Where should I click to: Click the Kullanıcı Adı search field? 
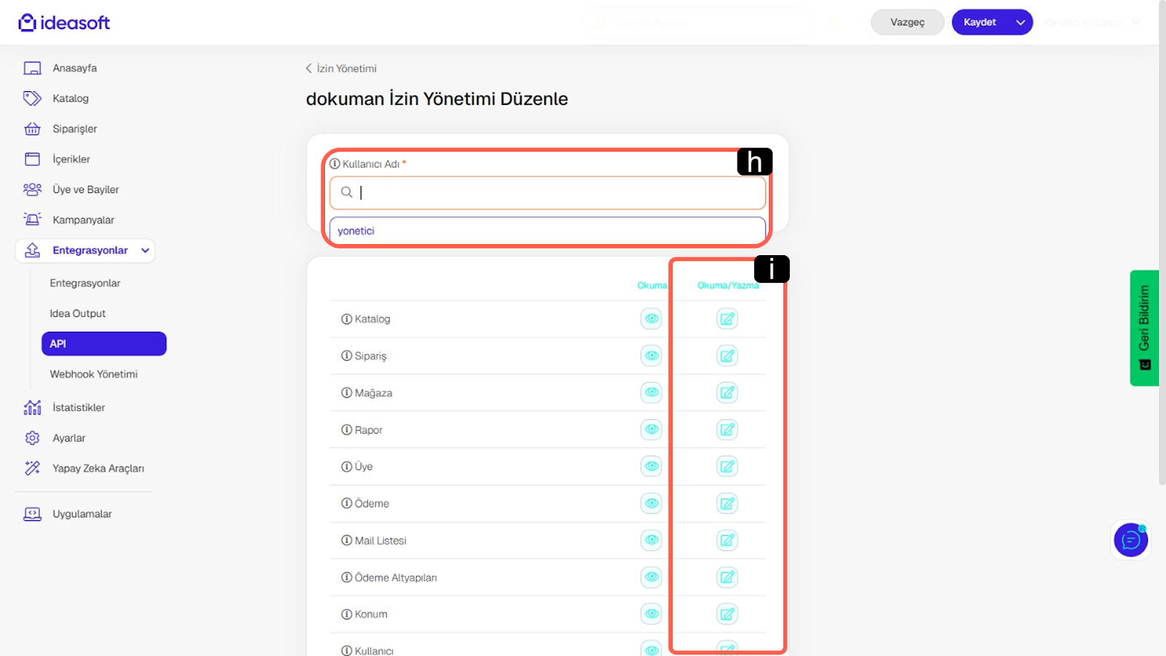click(554, 192)
